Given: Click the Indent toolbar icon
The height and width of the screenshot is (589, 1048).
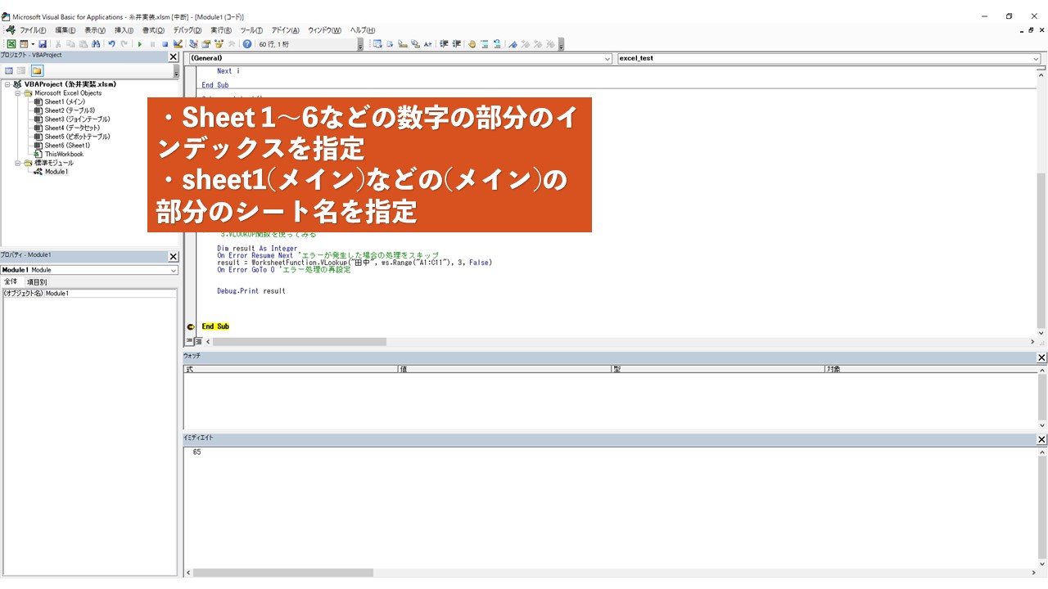Looking at the screenshot, I should pos(444,44).
